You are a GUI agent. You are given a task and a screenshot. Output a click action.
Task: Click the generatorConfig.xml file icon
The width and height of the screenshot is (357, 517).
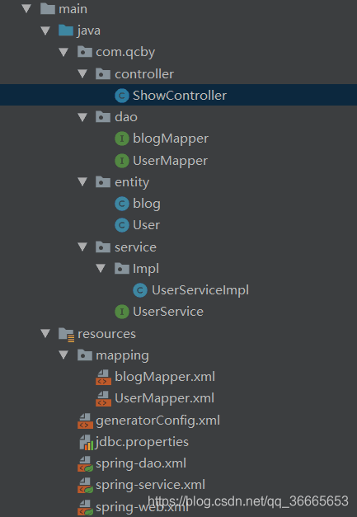click(85, 421)
